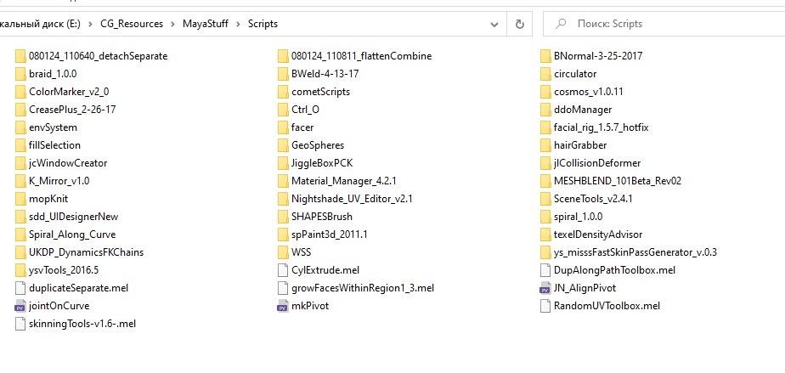Select ddoManager folder name
The width and height of the screenshot is (785, 373).
pos(584,110)
